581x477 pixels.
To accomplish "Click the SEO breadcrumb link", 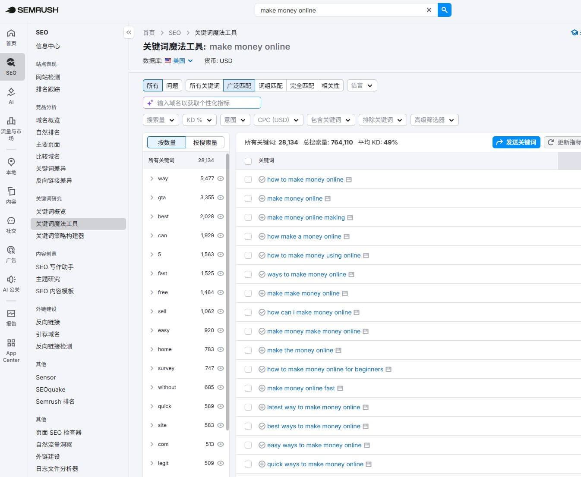I will (x=175, y=33).
